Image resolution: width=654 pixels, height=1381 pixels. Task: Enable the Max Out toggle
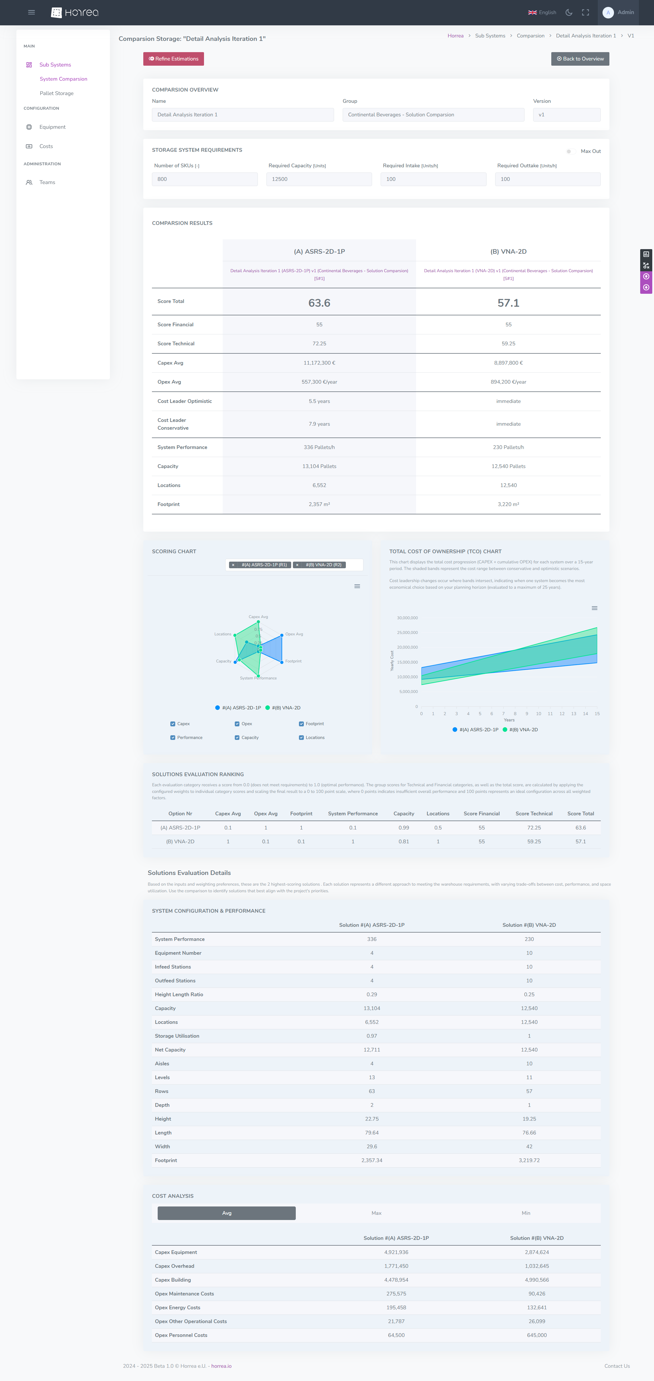571,151
